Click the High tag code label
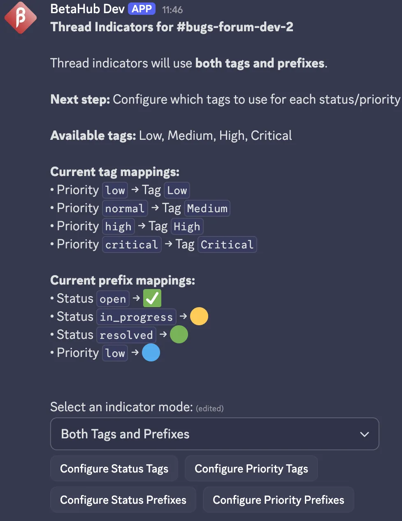 click(x=187, y=227)
